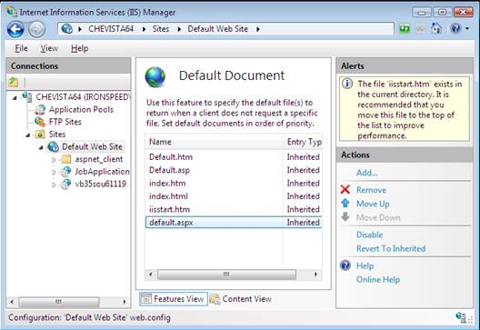Sort by the Entry Type column header

tap(303, 142)
